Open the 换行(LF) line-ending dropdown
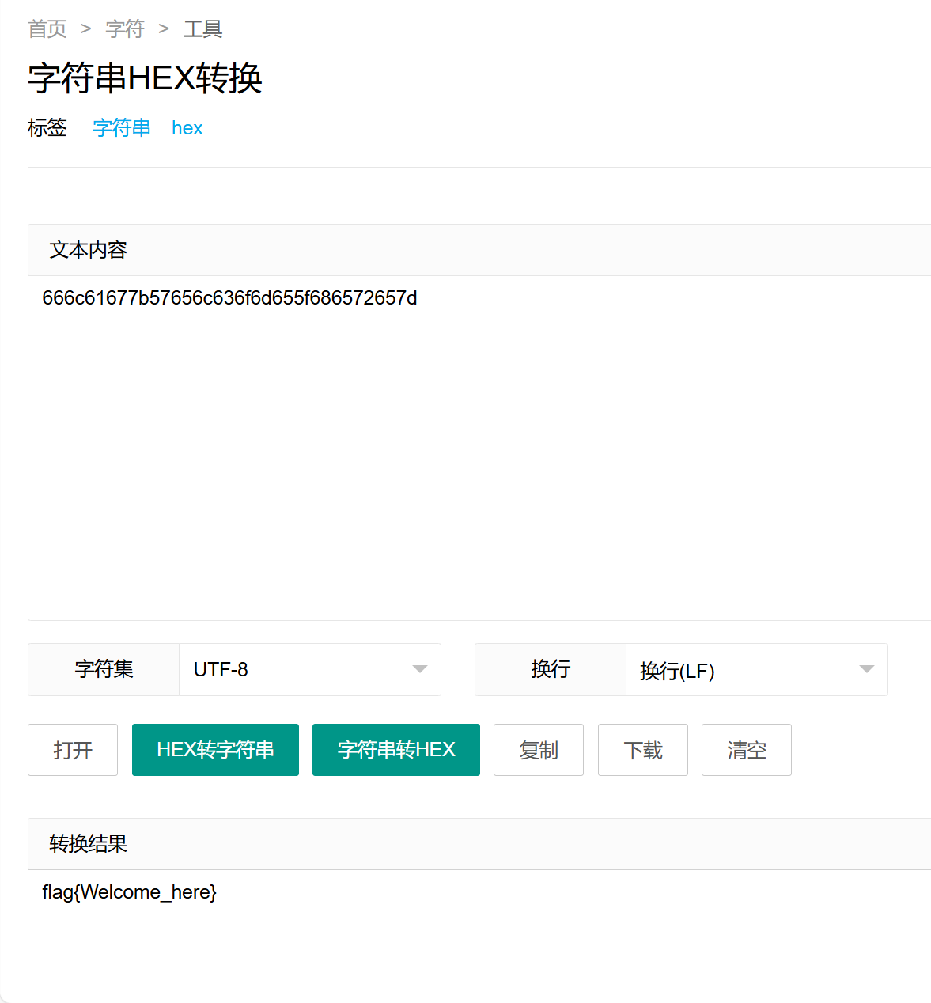Screen dimensions: 931x1003 tap(757, 669)
